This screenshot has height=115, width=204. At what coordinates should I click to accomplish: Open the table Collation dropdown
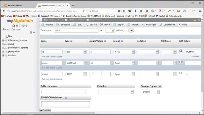[x=116, y=92]
